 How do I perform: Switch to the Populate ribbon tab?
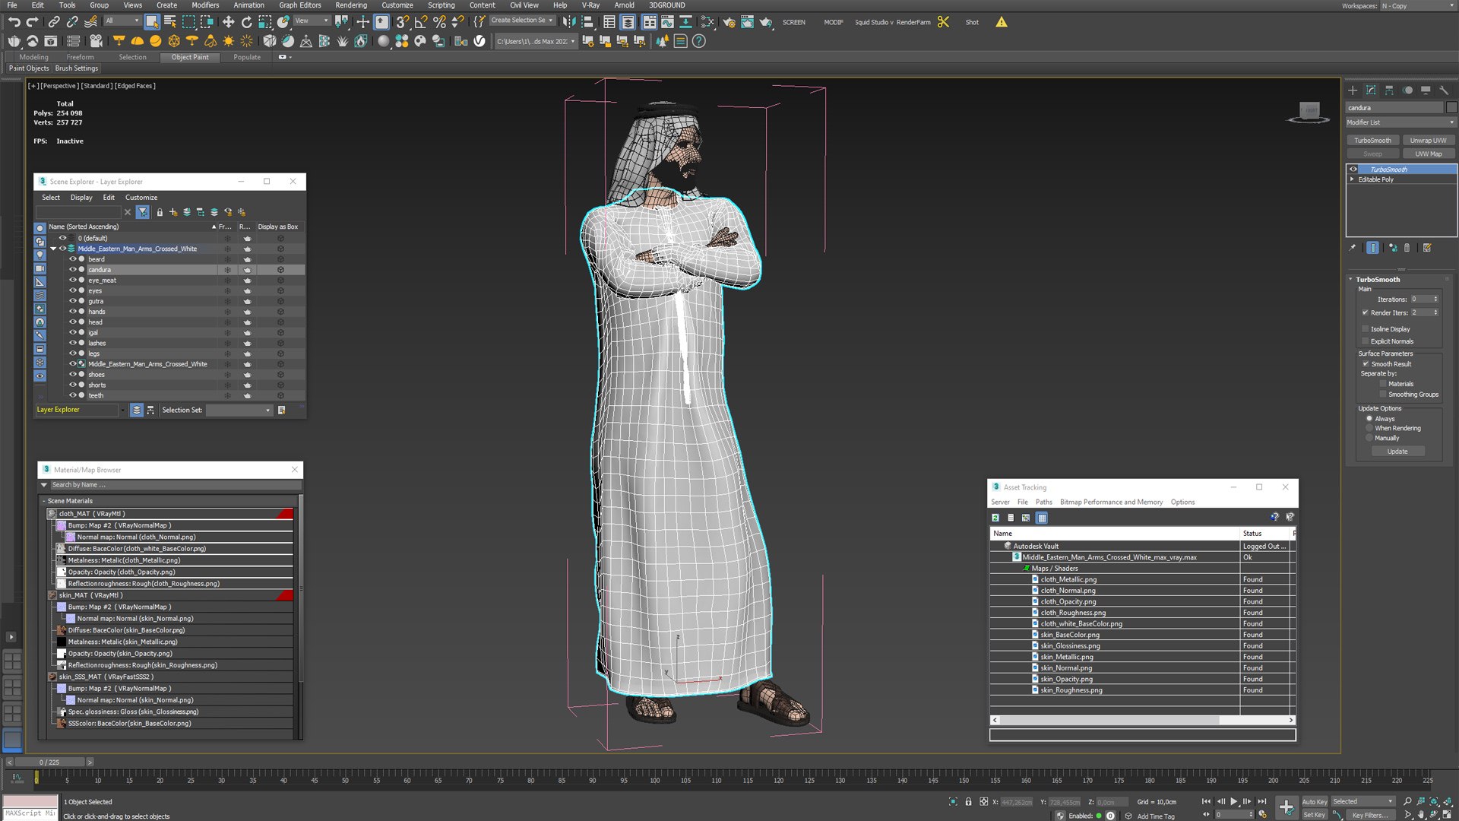coord(247,57)
